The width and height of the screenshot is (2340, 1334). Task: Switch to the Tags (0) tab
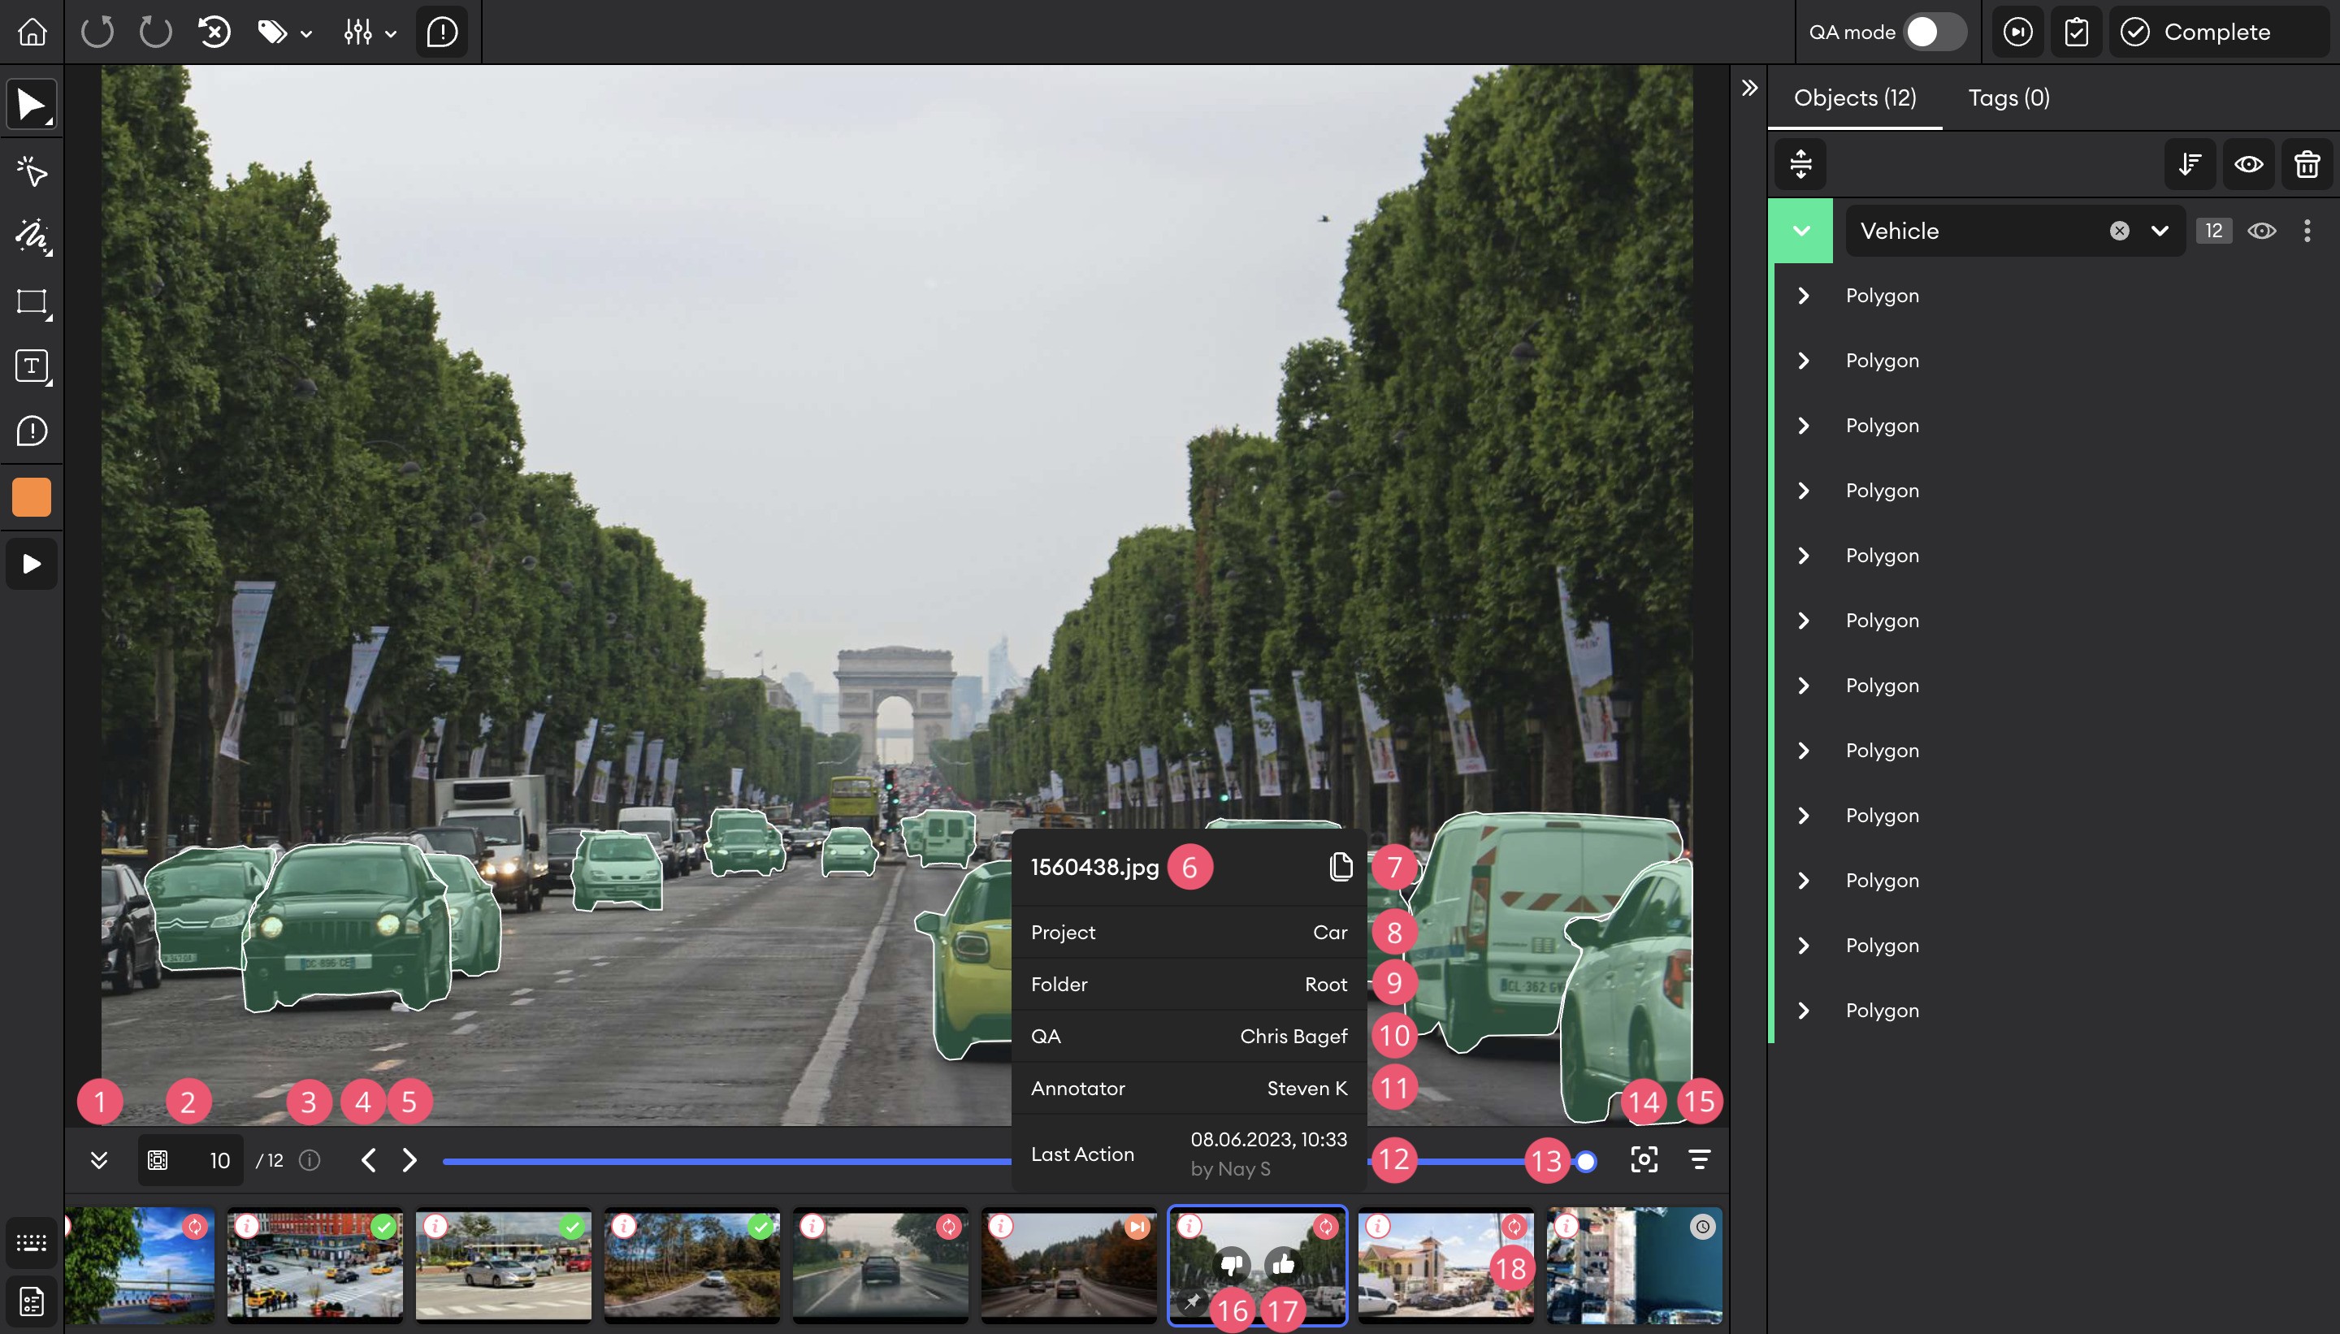(x=2009, y=98)
